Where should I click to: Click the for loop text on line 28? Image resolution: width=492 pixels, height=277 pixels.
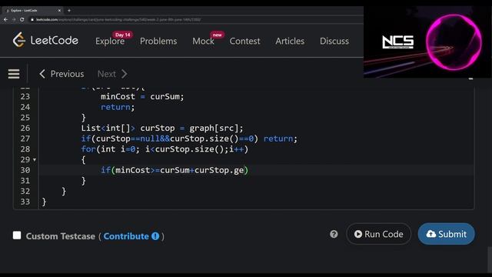pos(165,149)
